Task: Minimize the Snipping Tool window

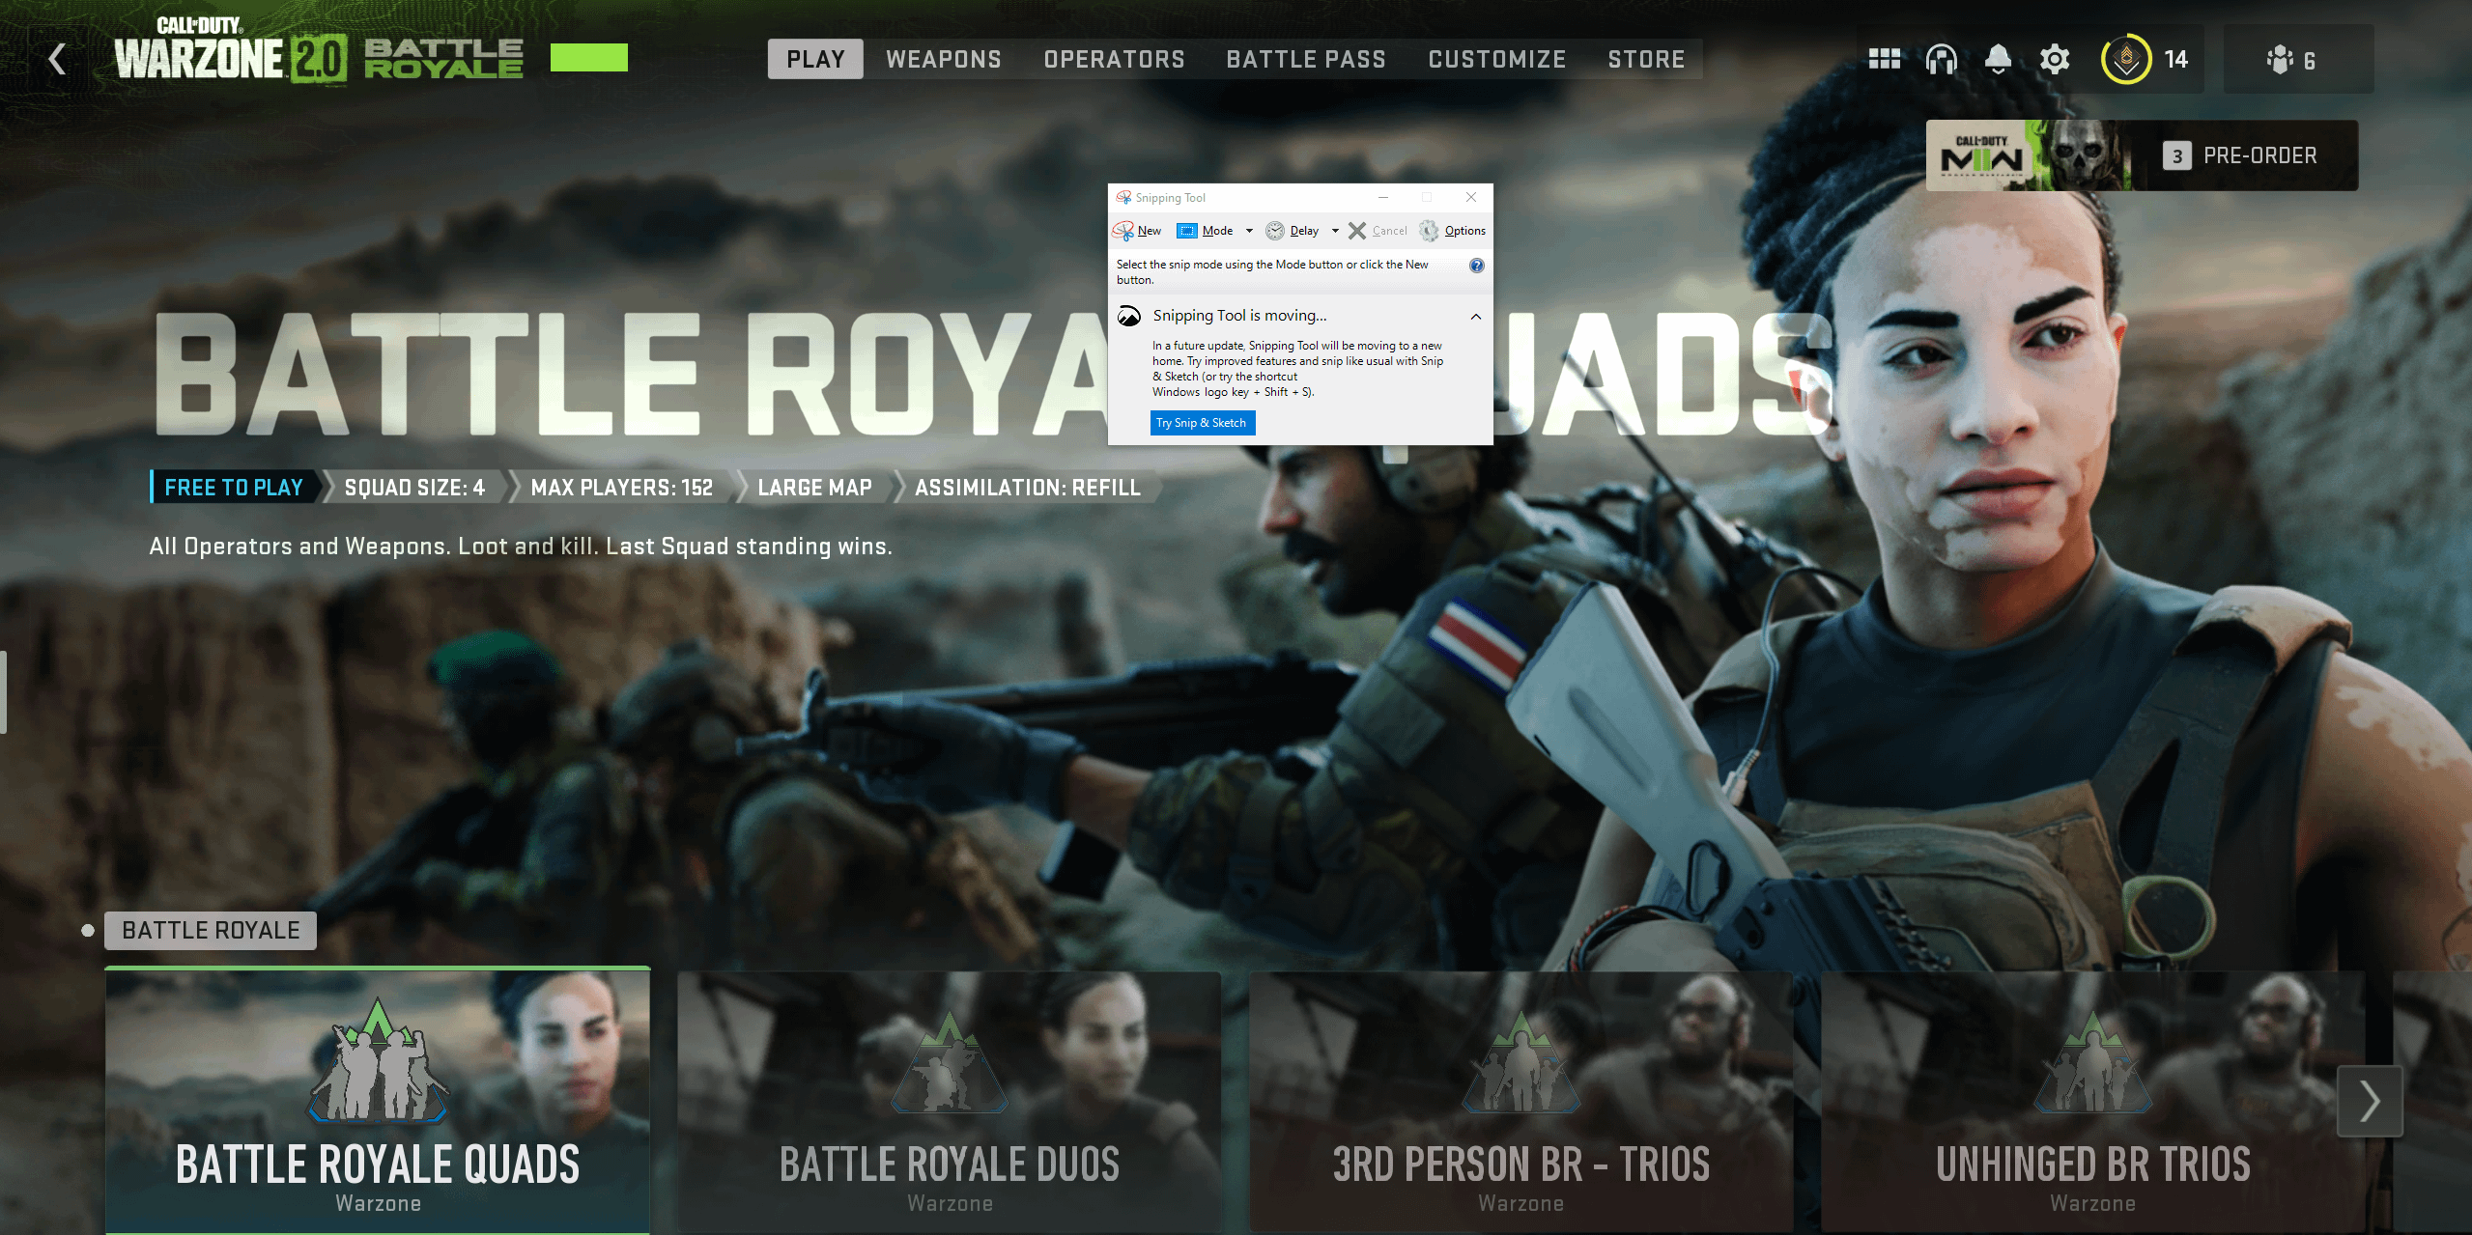Action: (1383, 197)
